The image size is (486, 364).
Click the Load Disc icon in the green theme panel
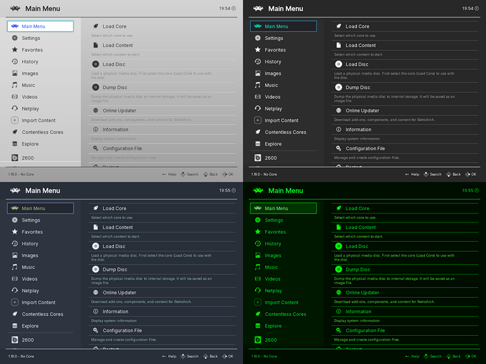point(339,246)
